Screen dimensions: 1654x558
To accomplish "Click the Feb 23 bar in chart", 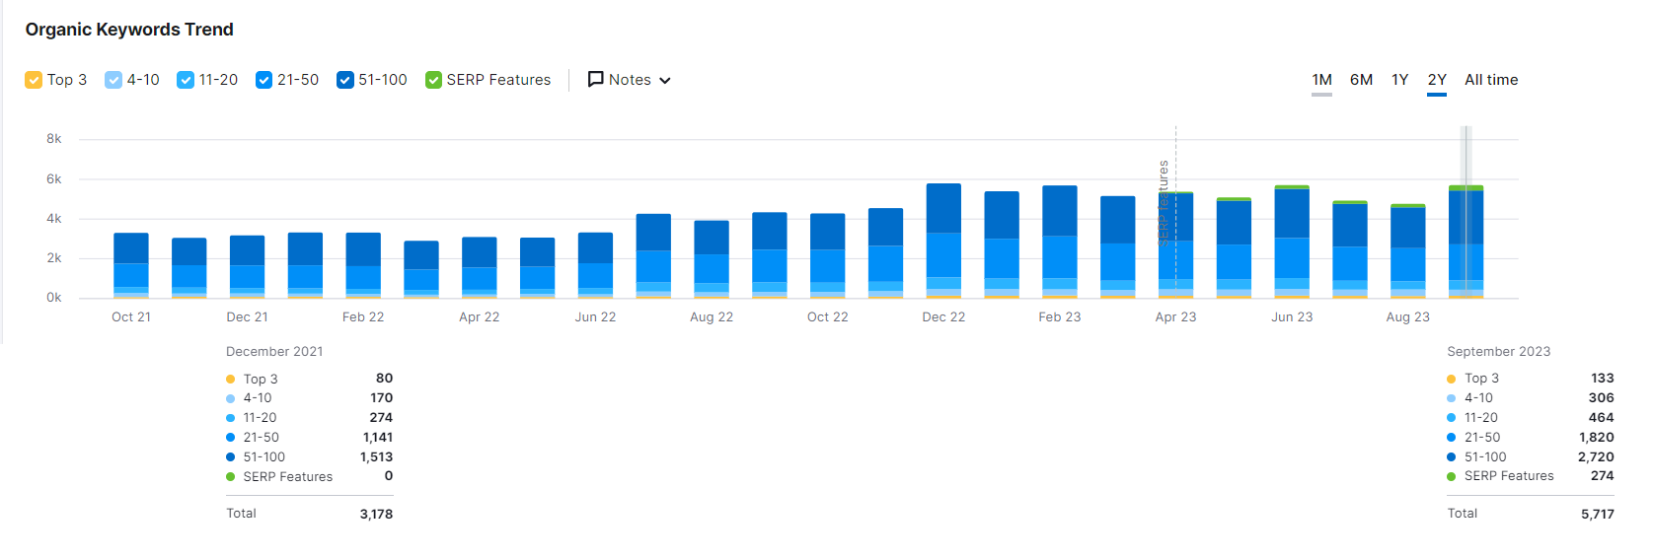I will coord(1060,243).
